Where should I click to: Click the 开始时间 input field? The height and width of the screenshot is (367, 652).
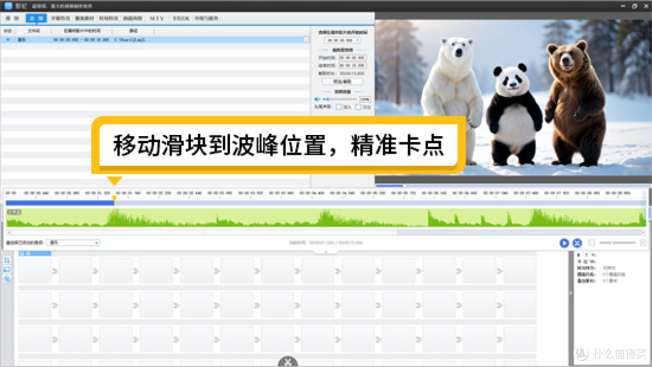click(352, 58)
